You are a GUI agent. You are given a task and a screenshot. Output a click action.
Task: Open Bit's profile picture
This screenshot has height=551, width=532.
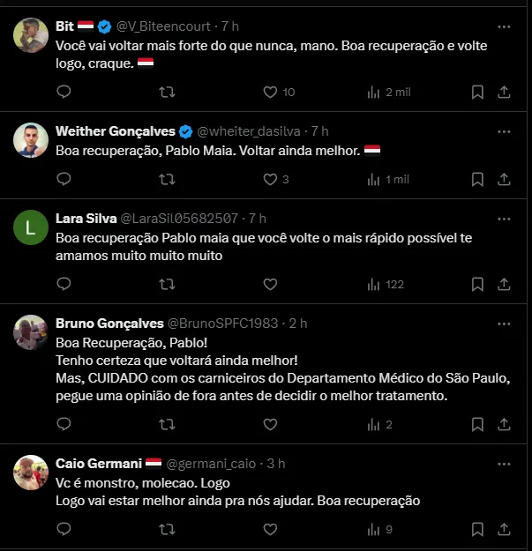(31, 35)
